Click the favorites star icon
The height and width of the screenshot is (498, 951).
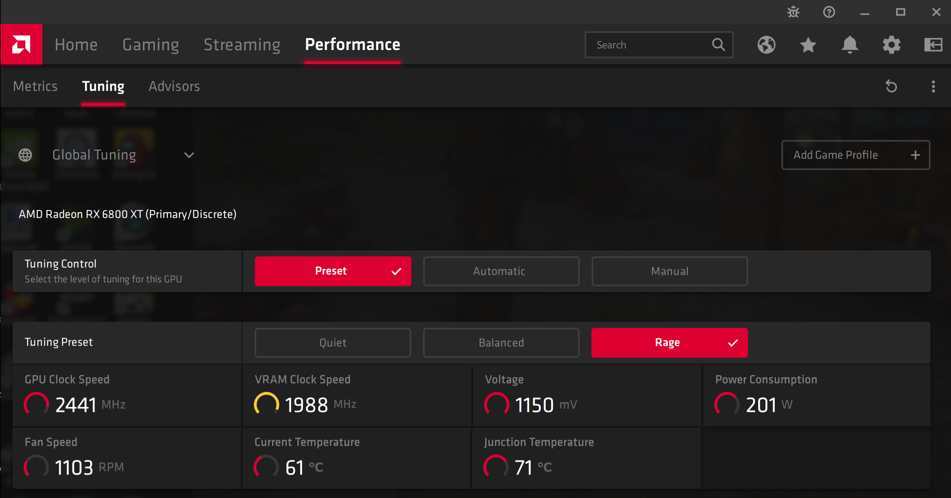click(808, 45)
